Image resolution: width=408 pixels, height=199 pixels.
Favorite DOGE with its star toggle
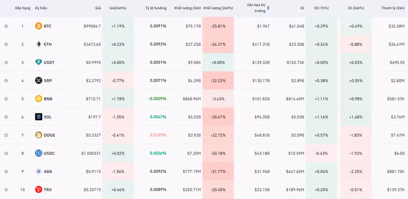pyautogui.click(x=6, y=135)
